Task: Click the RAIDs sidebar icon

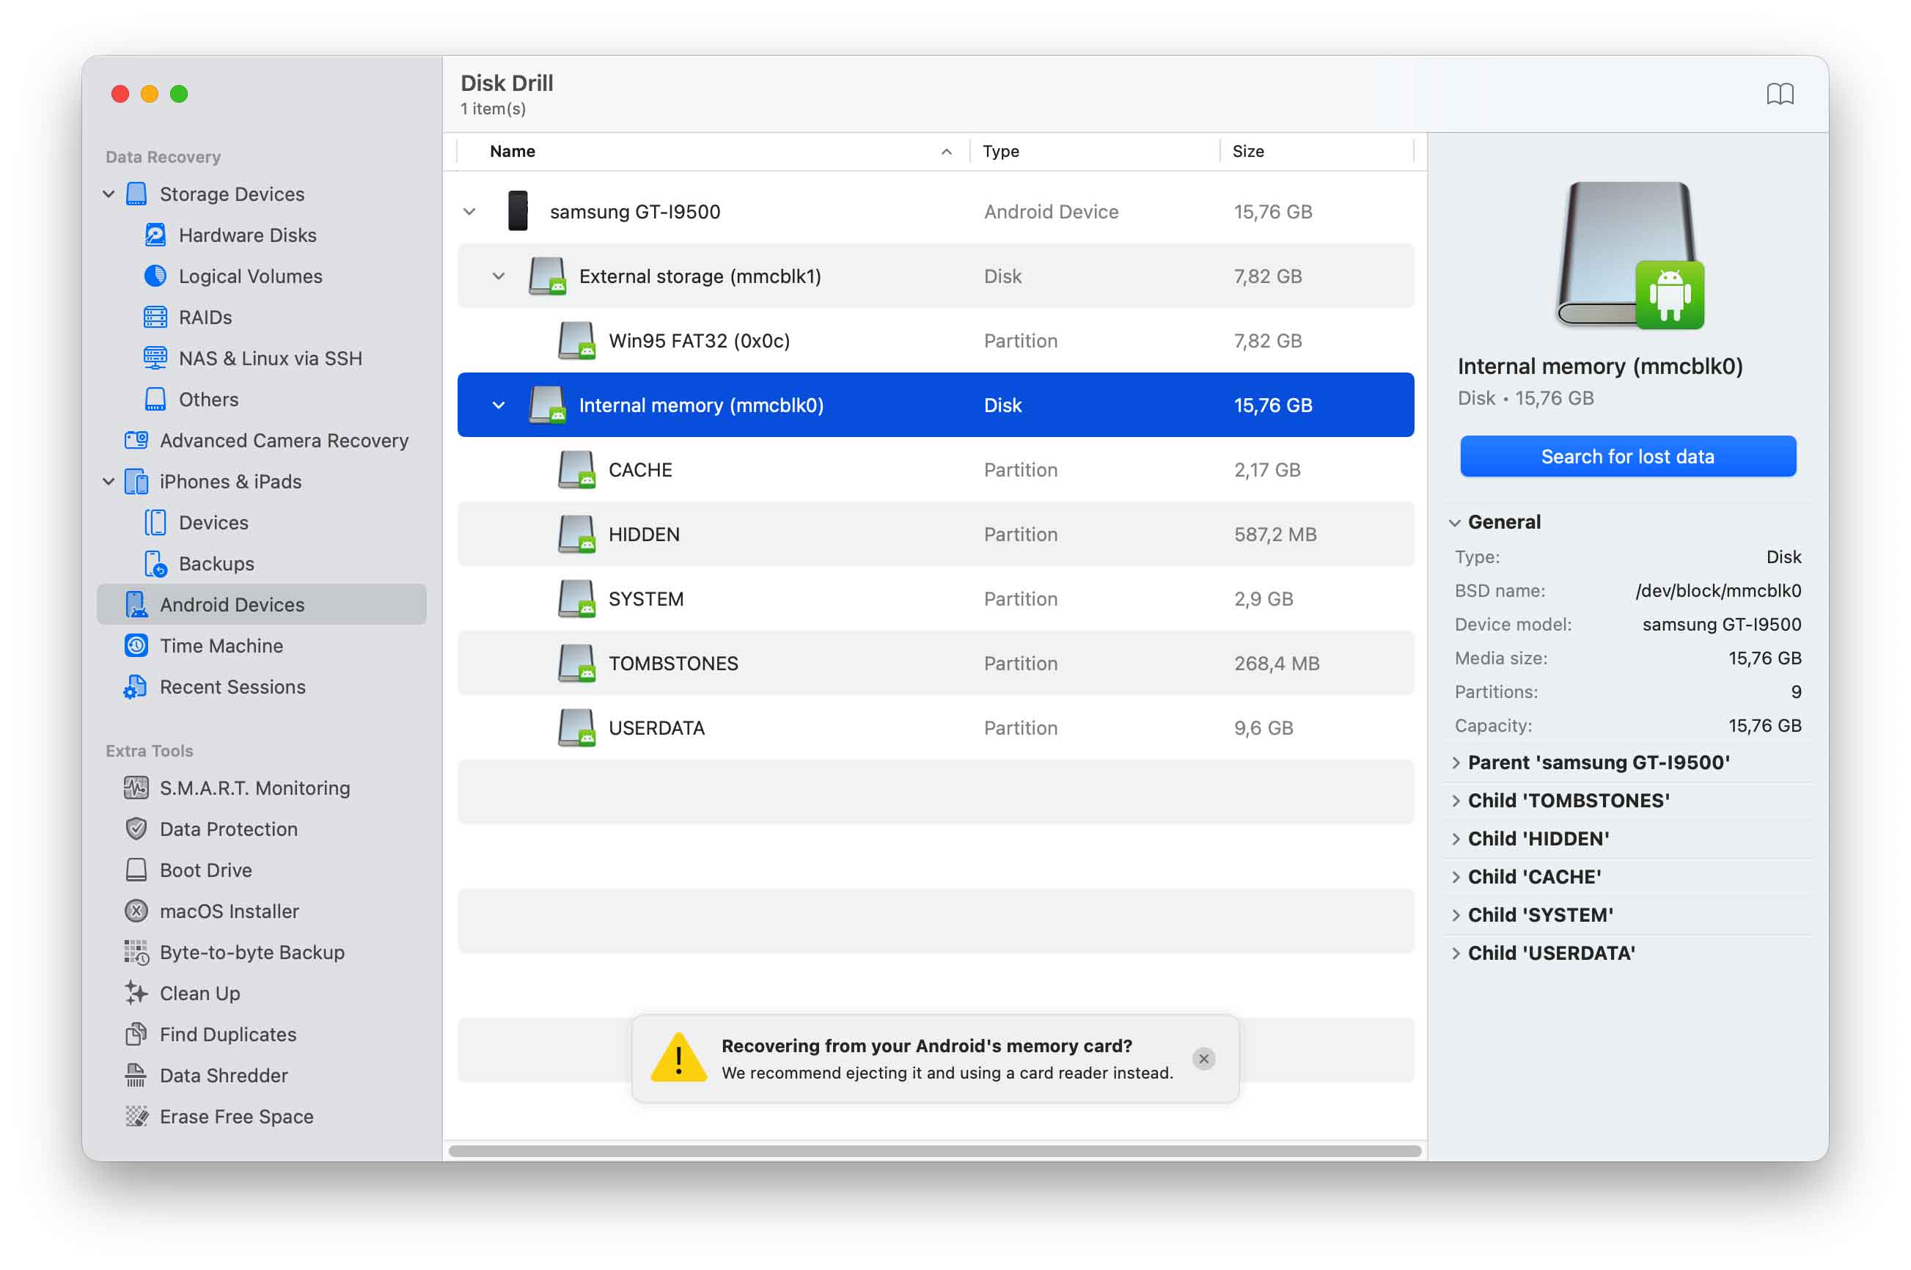Action: pos(155,317)
